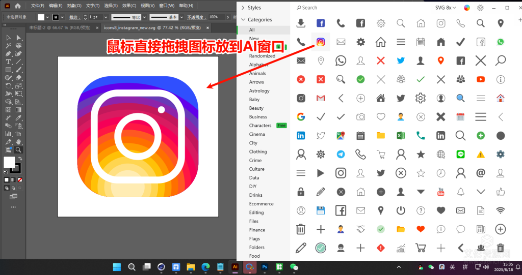Click Illustrator's Home icon
Screen dimensions: 522x275
point(18,6)
